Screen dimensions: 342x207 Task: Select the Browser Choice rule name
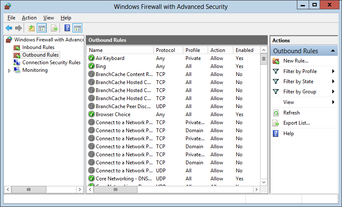(113, 114)
